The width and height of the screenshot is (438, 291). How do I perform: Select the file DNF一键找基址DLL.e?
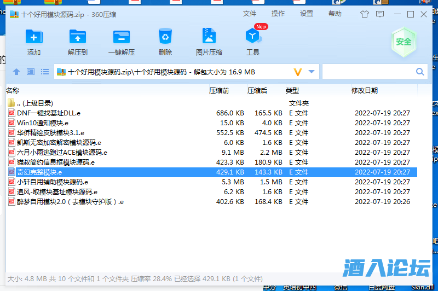coord(48,113)
